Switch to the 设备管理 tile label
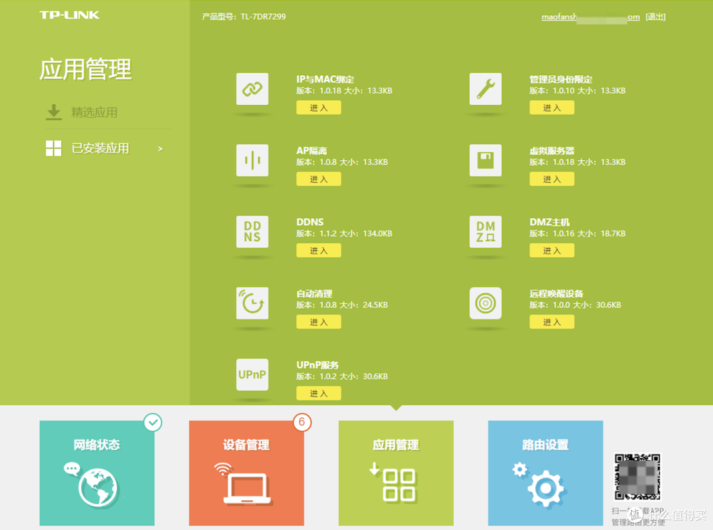This screenshot has height=530, width=713. point(246,444)
